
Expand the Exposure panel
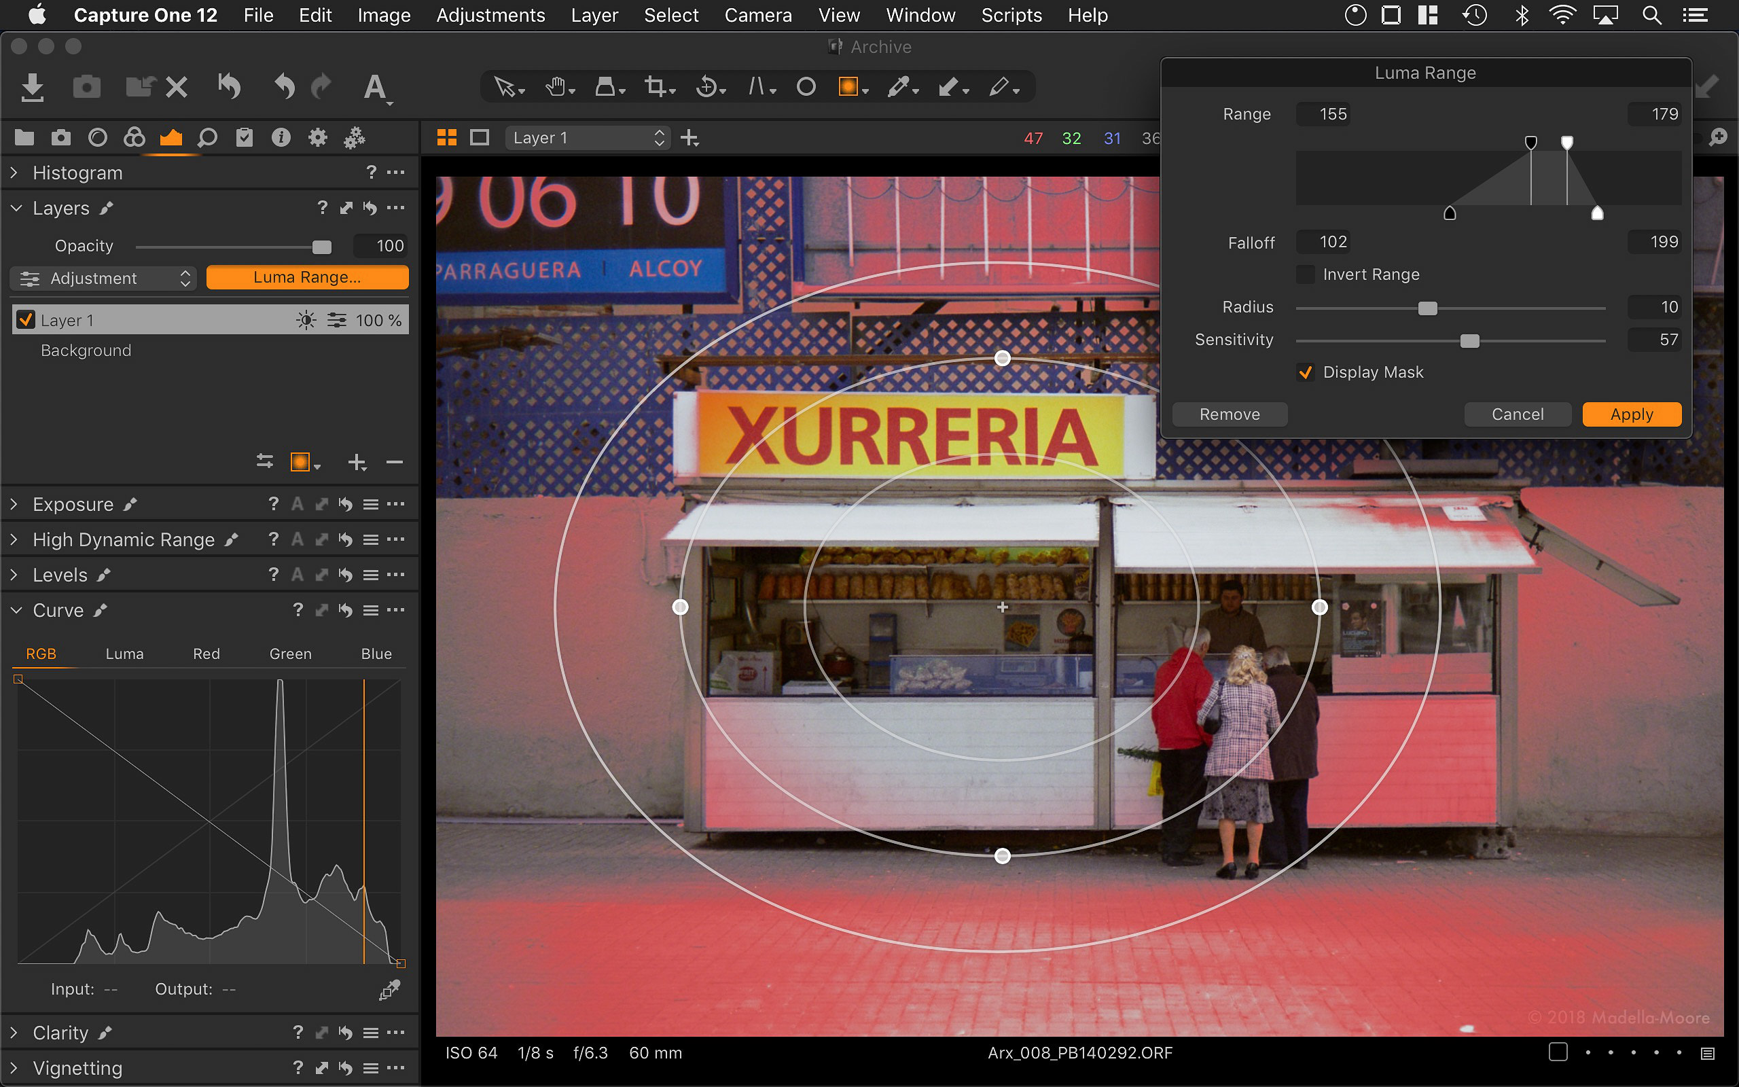[14, 504]
